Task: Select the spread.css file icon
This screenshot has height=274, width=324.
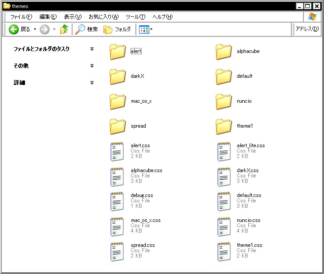Action: coord(117,251)
